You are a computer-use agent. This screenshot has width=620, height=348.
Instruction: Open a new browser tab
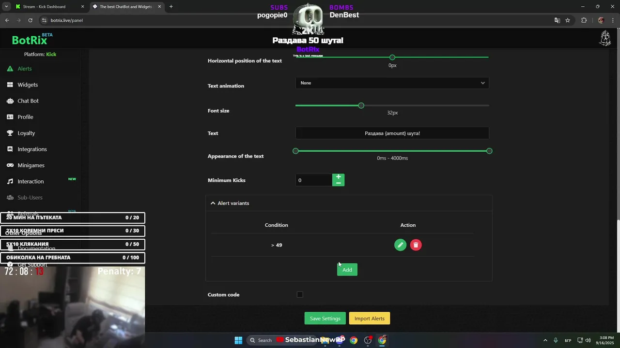pyautogui.click(x=171, y=7)
